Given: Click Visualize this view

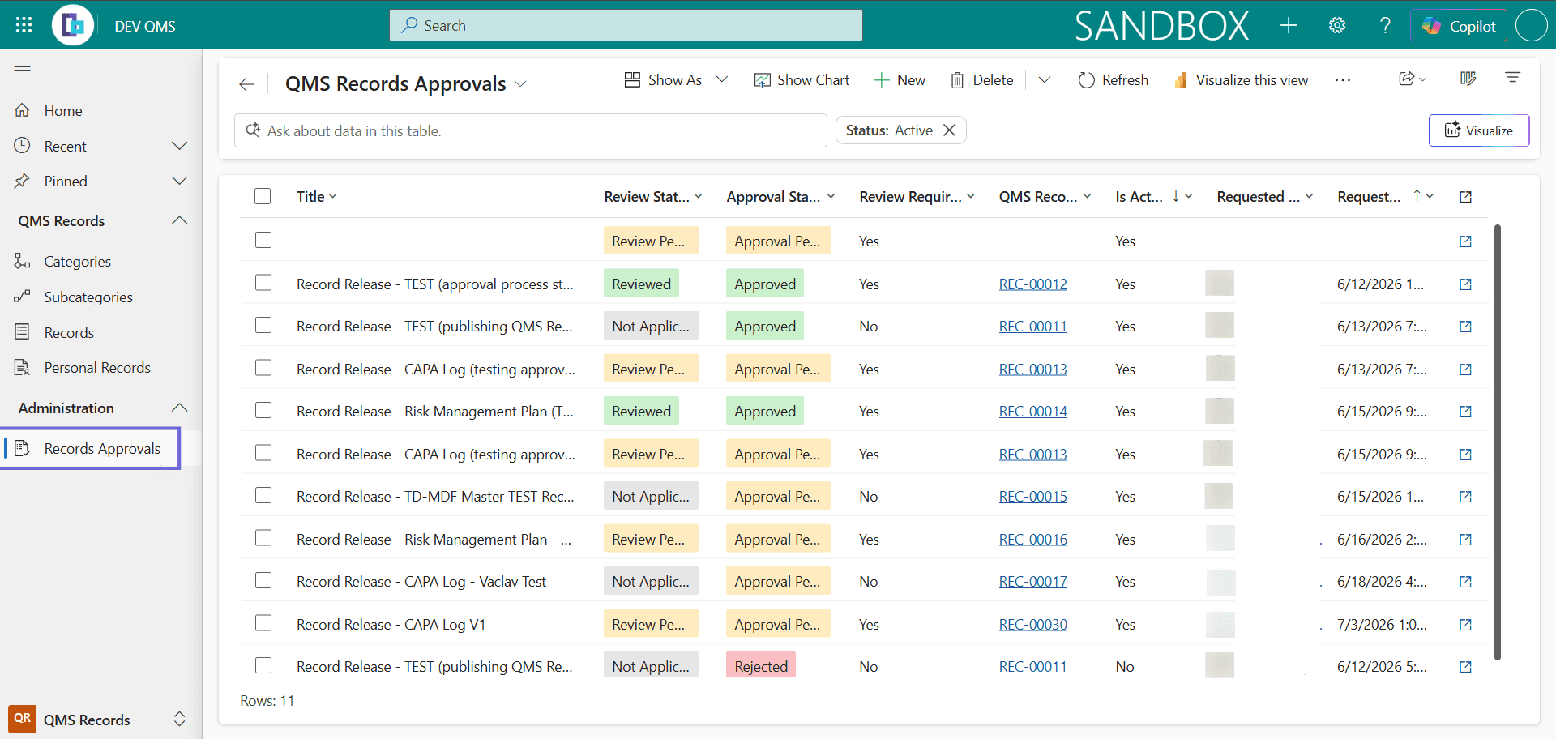Looking at the screenshot, I should tap(1241, 79).
